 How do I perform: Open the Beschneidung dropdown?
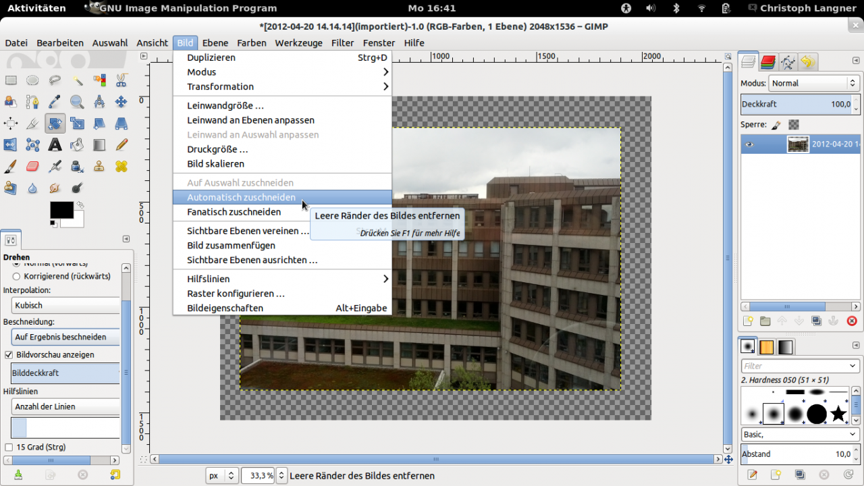[66, 337]
